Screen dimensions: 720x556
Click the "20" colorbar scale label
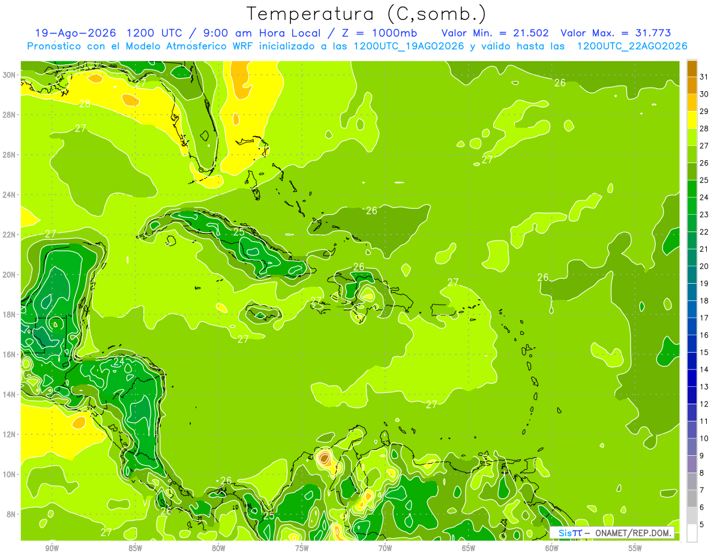point(704,266)
